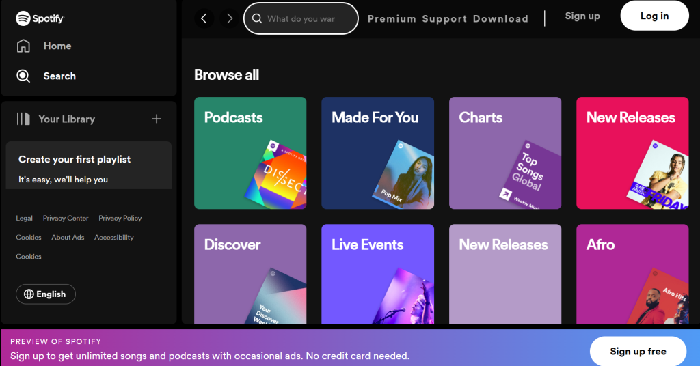Image resolution: width=700 pixels, height=366 pixels.
Task: Click the Your Library stacked books icon
Action: [x=23, y=119]
